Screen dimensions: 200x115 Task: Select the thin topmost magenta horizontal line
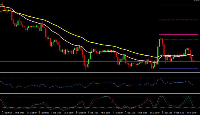(x=176, y=5)
